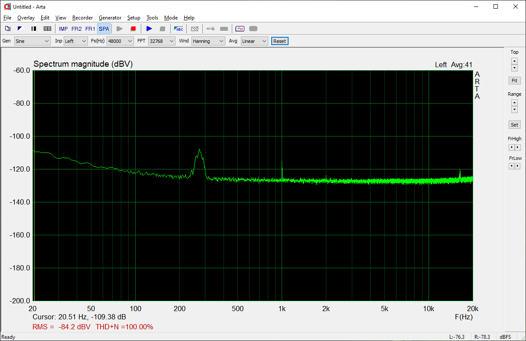Image resolution: width=526 pixels, height=341 pixels.
Task: Open the Recorder menu
Action: point(82,18)
